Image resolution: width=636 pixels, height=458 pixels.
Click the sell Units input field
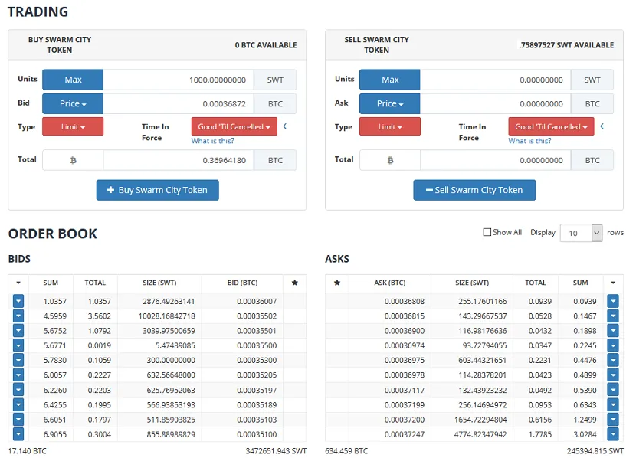pyautogui.click(x=496, y=80)
